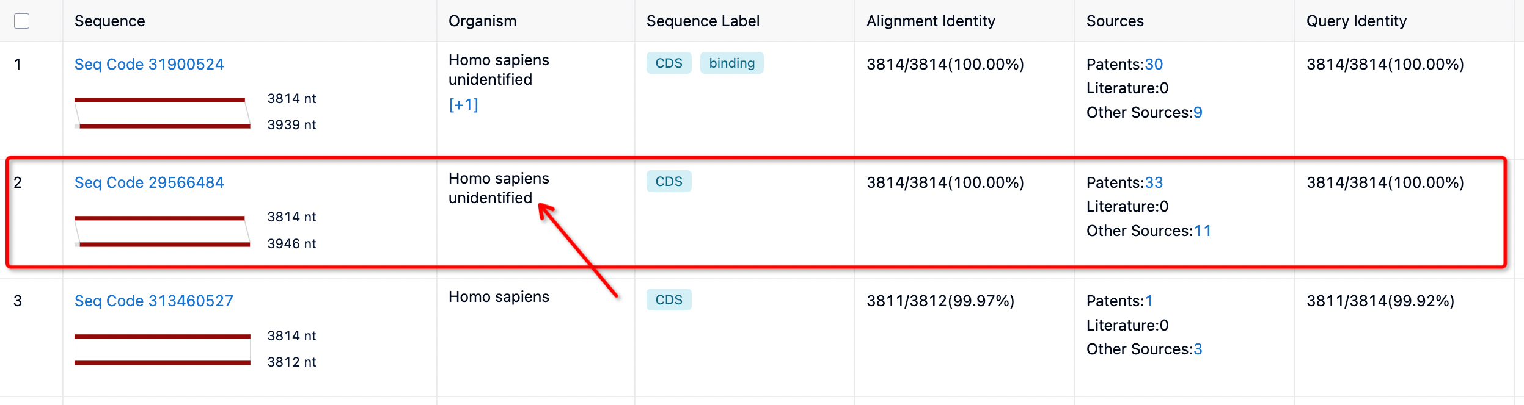Open Seq Code 29566484 link
This screenshot has height=405, width=1524.
tap(149, 182)
